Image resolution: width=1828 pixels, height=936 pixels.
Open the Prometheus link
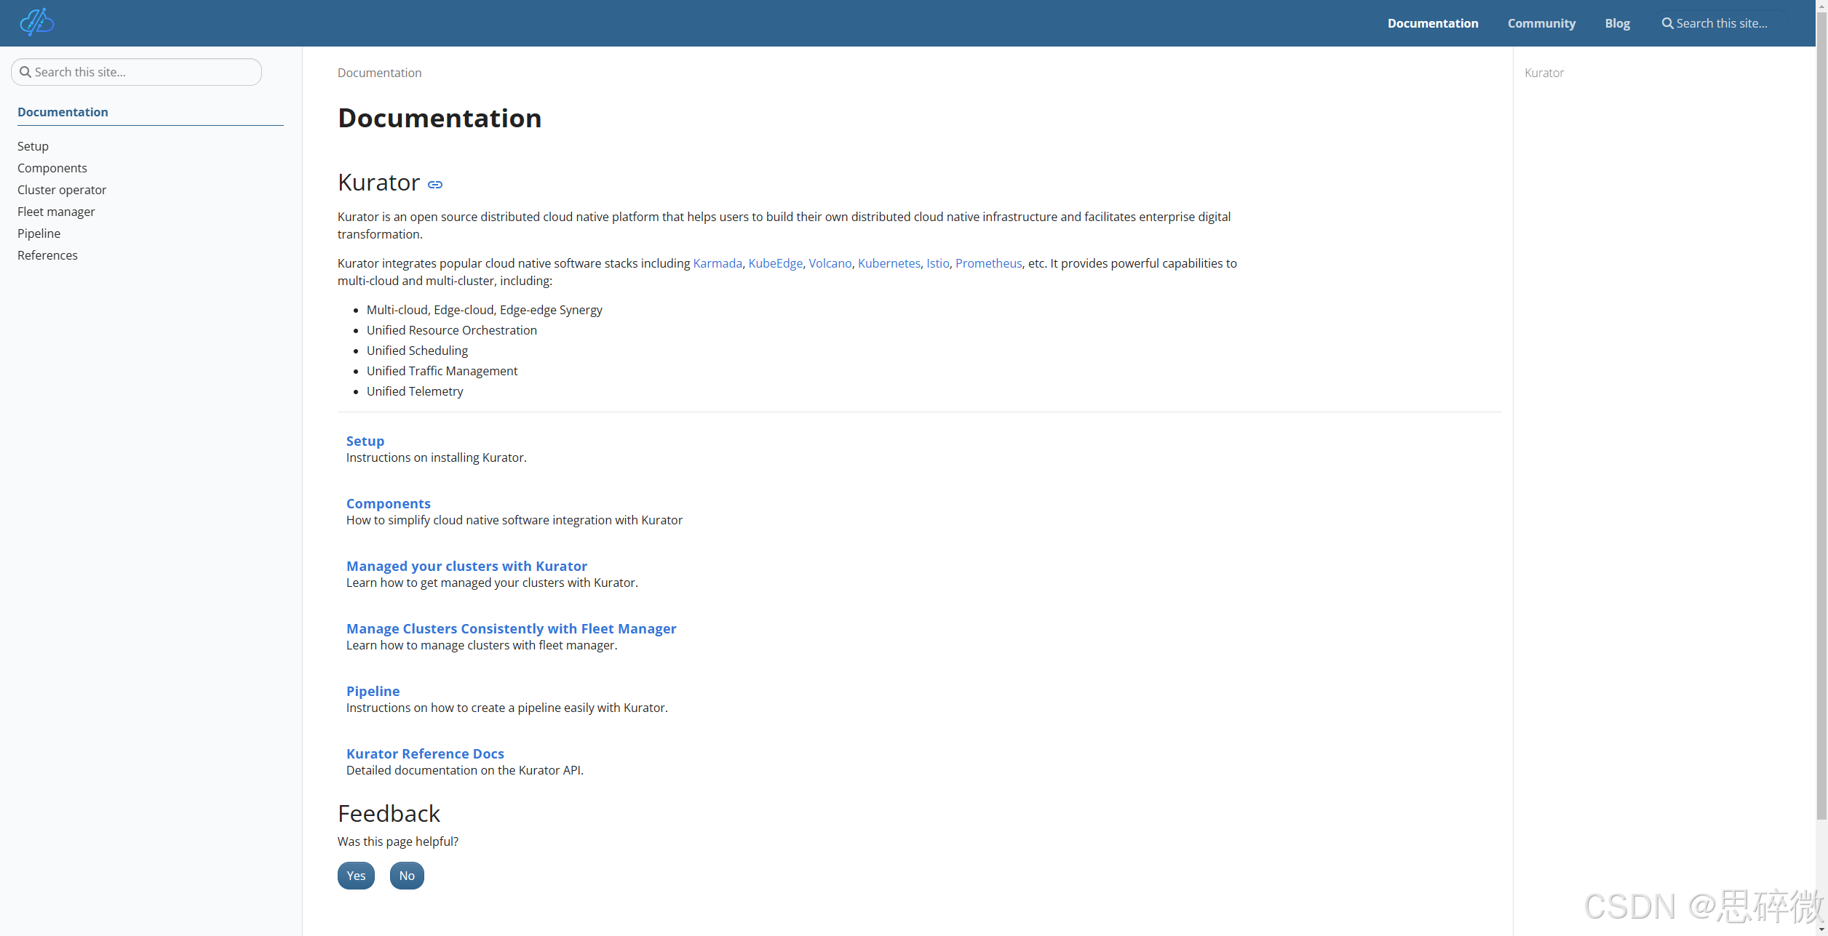tap(988, 263)
